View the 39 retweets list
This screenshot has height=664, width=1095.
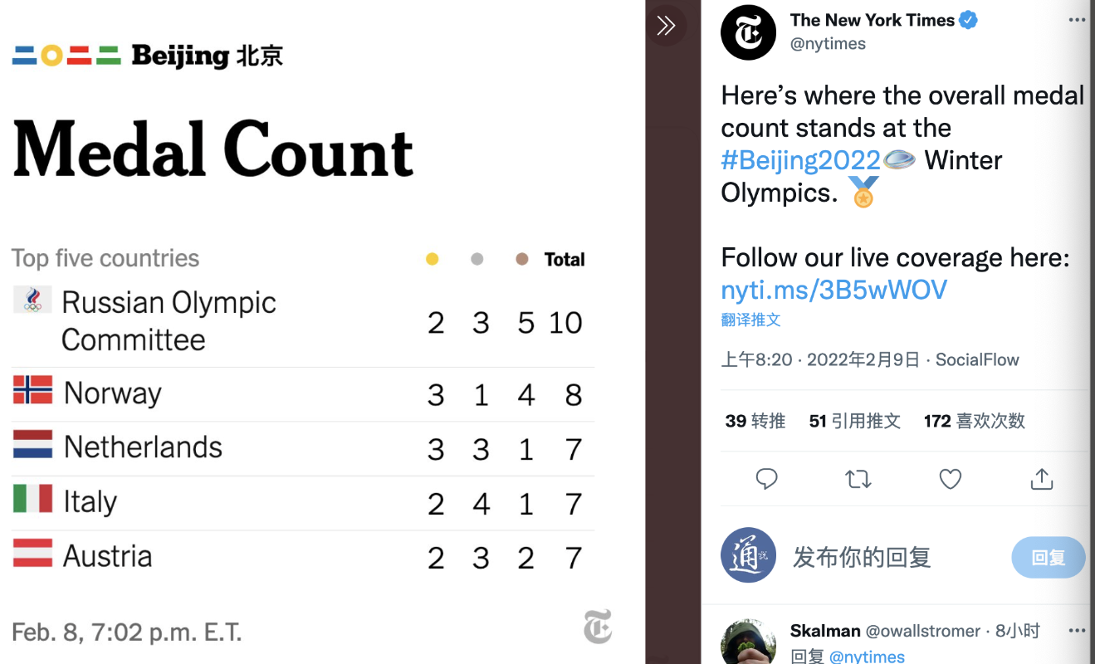755,421
